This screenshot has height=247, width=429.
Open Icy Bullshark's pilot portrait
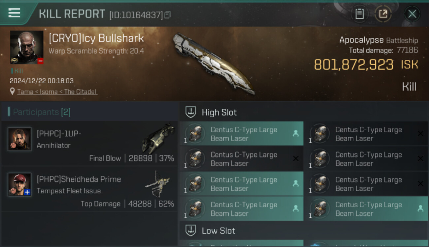(27, 47)
